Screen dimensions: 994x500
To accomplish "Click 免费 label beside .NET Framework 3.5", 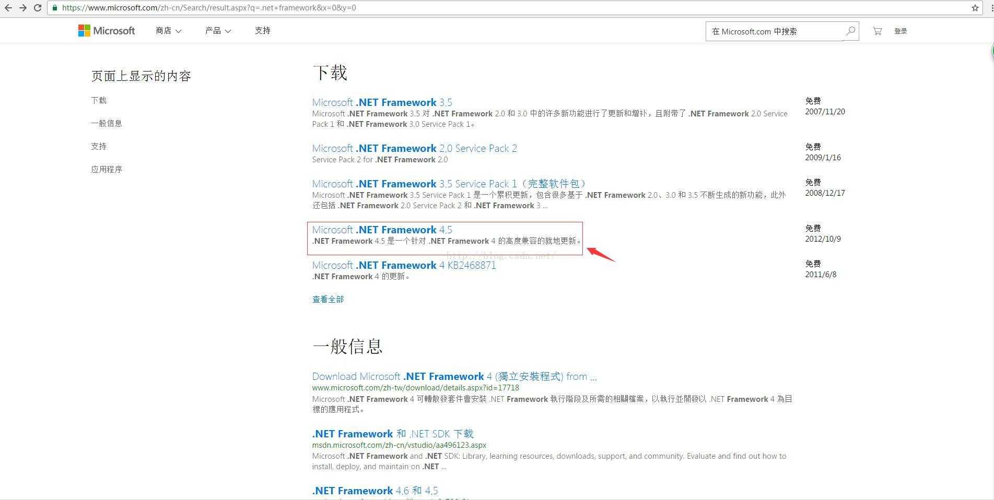I will click(x=813, y=101).
